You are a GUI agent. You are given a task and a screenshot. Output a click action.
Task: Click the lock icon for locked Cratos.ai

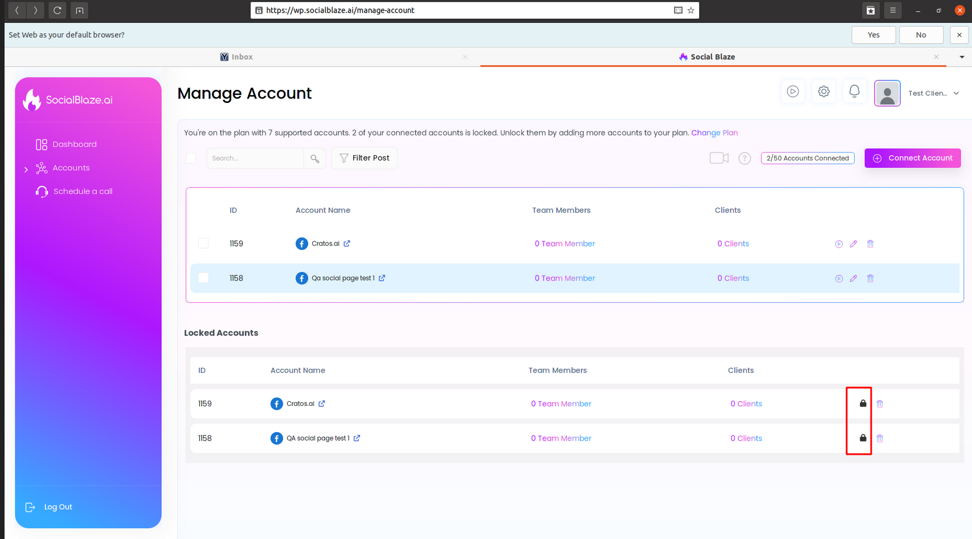coord(863,404)
